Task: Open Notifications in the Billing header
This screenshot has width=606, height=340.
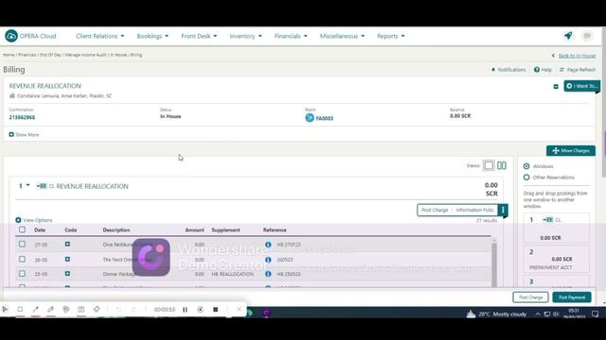Action: 508,70
